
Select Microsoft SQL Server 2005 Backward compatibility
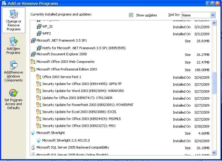(73, 147)
